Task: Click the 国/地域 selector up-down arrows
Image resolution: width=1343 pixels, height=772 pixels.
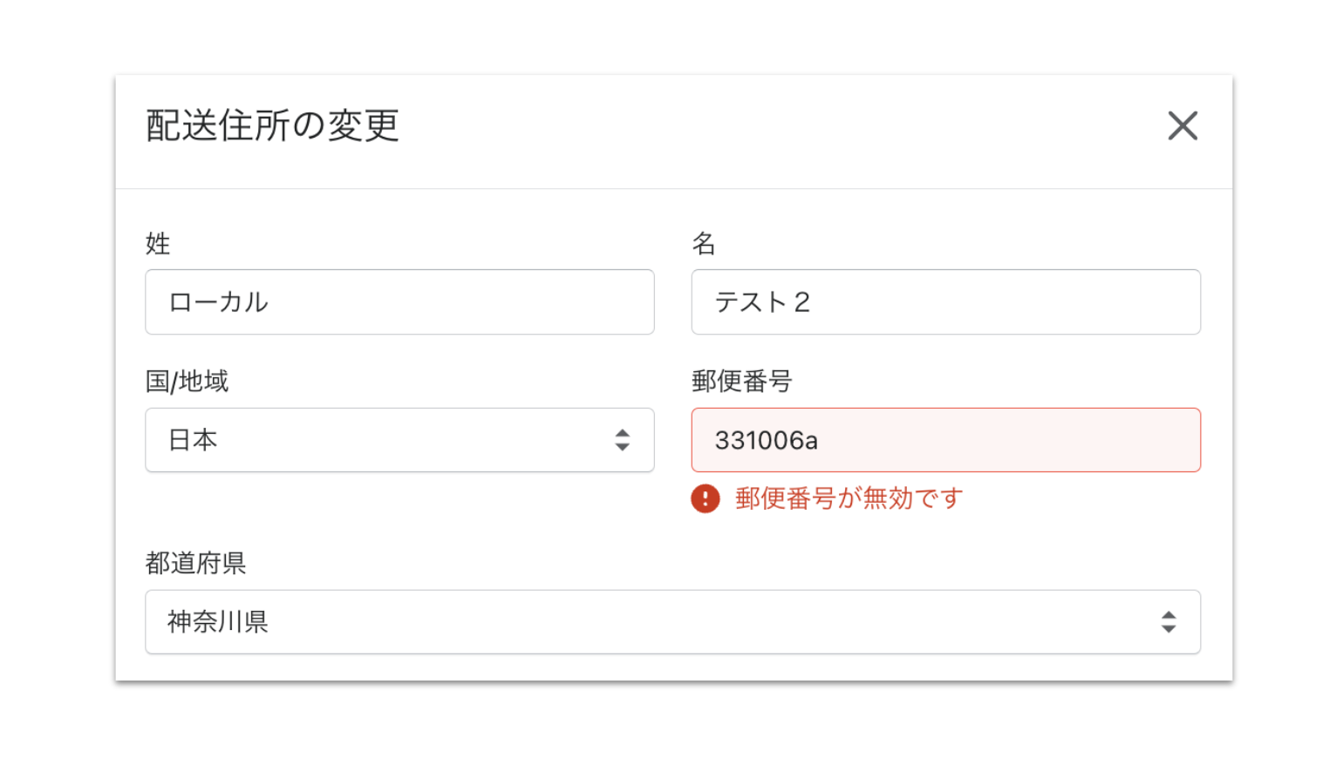Action: click(x=622, y=440)
